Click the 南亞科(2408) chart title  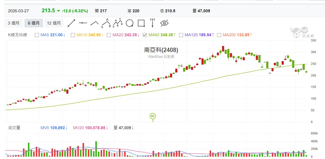click(x=161, y=50)
